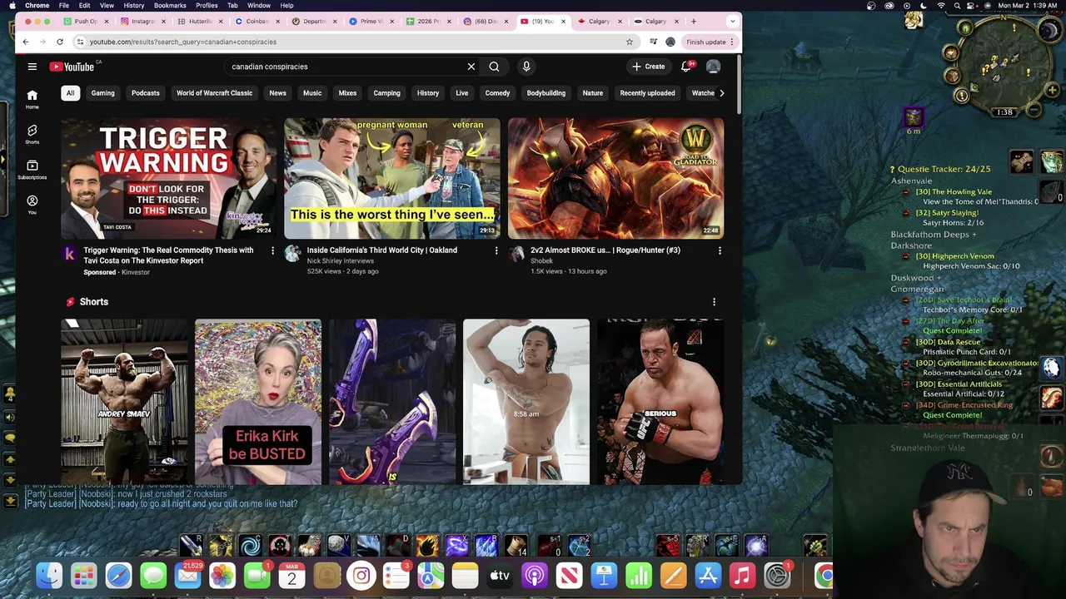The image size is (1066, 599).
Task: Collapse the Satyr Slaying quest entry
Action: (907, 213)
